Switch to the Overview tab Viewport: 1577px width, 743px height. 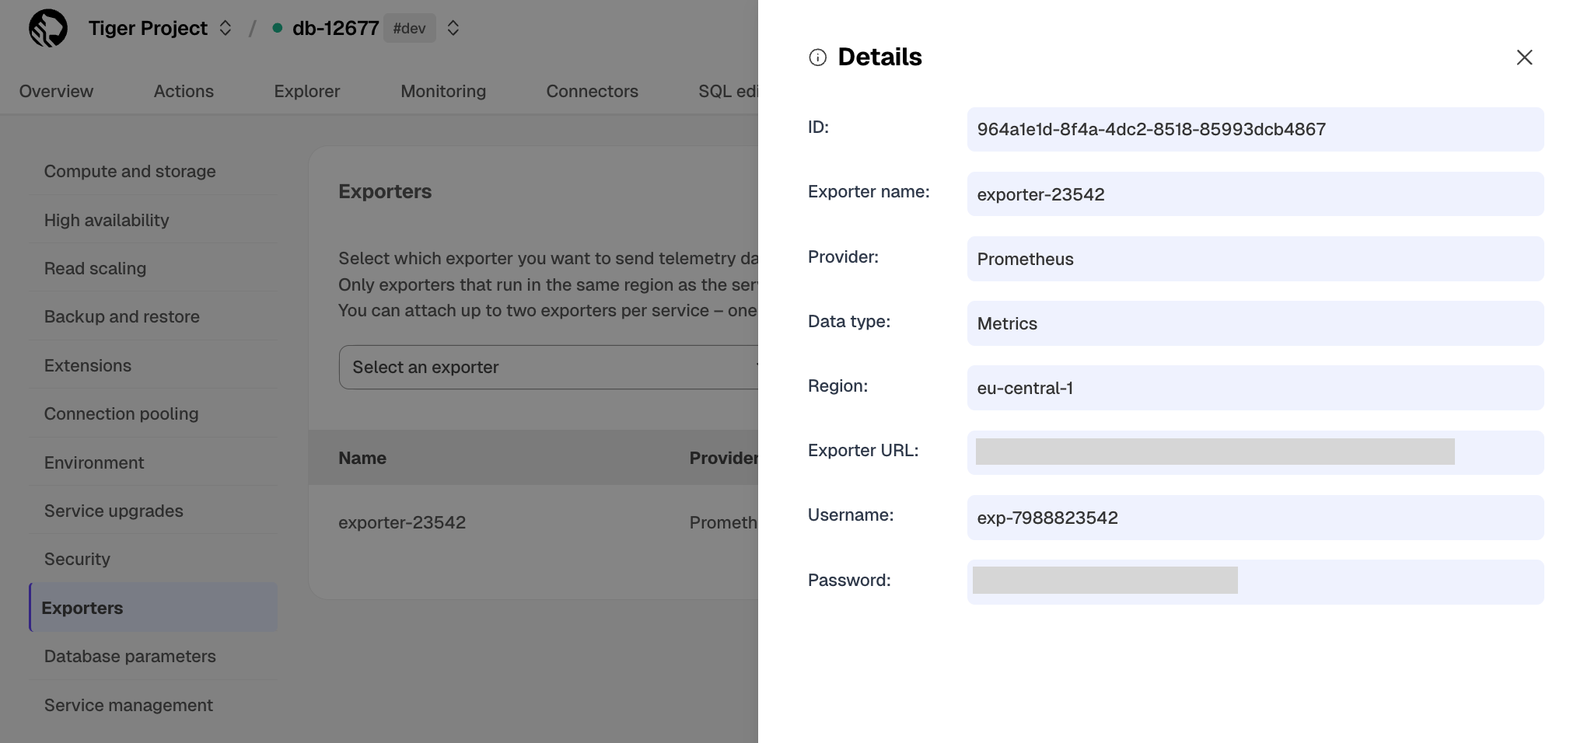pyautogui.click(x=56, y=91)
